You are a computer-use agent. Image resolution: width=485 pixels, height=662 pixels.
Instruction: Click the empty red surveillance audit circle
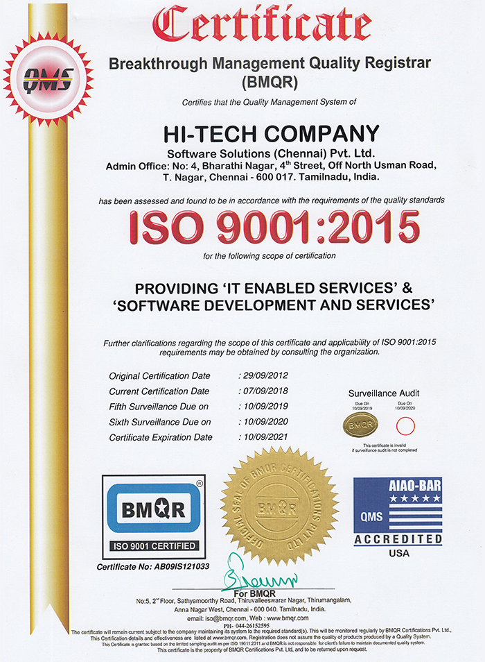pos(405,425)
